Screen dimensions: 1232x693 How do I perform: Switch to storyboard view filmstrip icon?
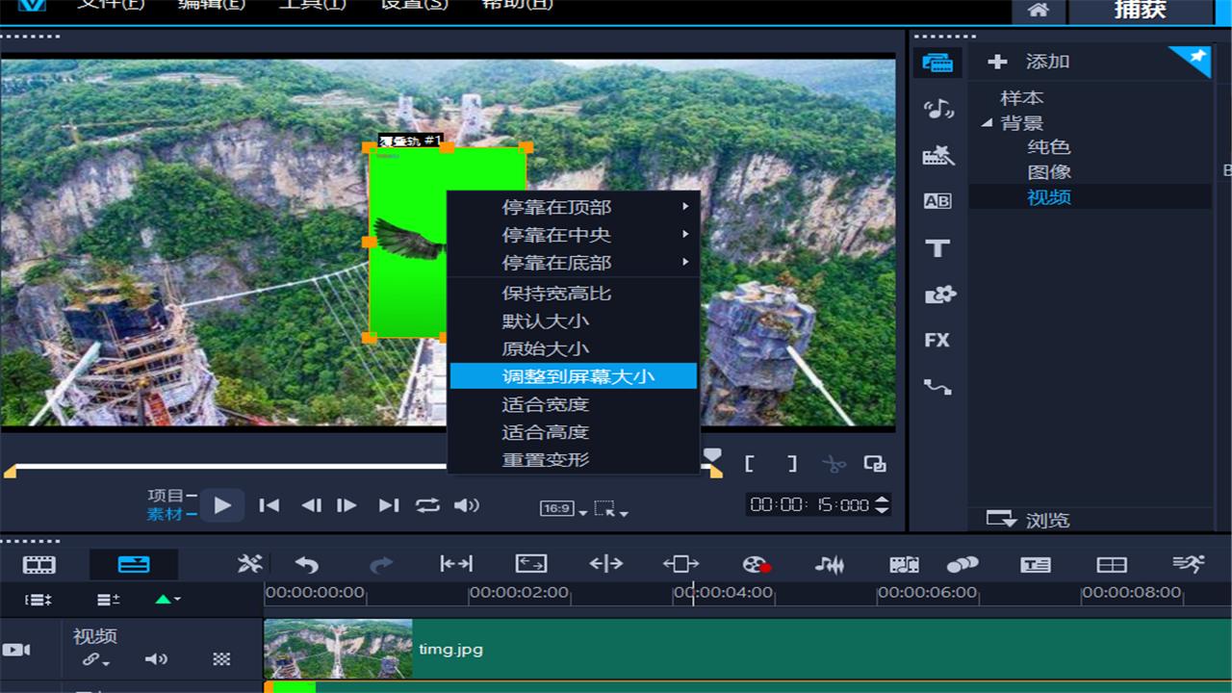tap(39, 564)
